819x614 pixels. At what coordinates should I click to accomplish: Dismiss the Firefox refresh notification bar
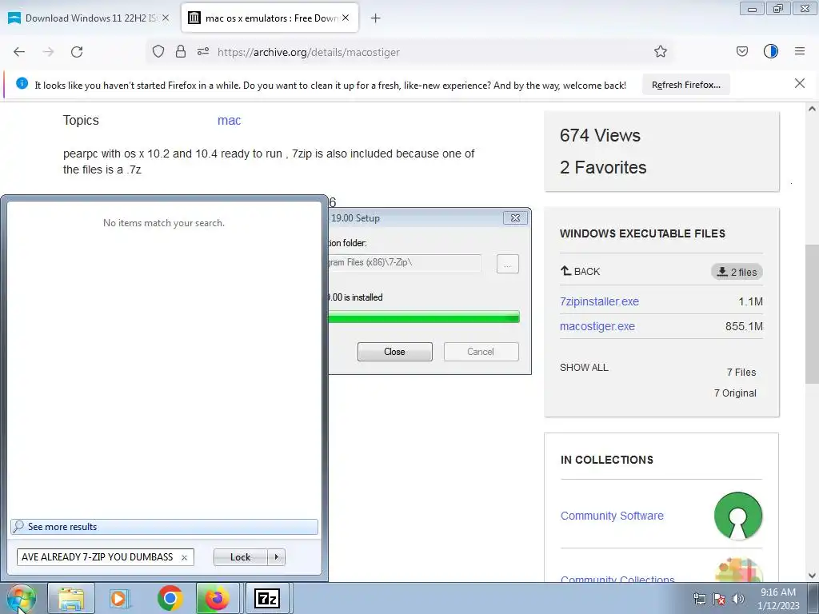click(x=800, y=83)
